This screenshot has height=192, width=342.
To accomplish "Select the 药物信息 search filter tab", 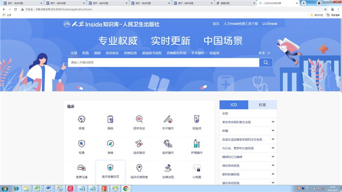I will click(x=130, y=53).
